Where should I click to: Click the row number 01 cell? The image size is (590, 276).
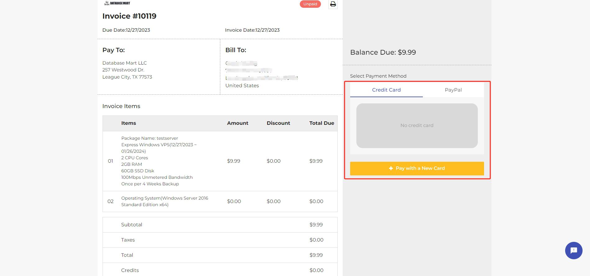(110, 161)
